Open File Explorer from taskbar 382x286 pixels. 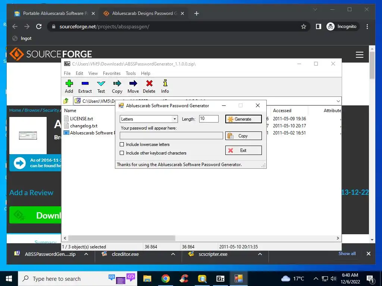click(147, 279)
